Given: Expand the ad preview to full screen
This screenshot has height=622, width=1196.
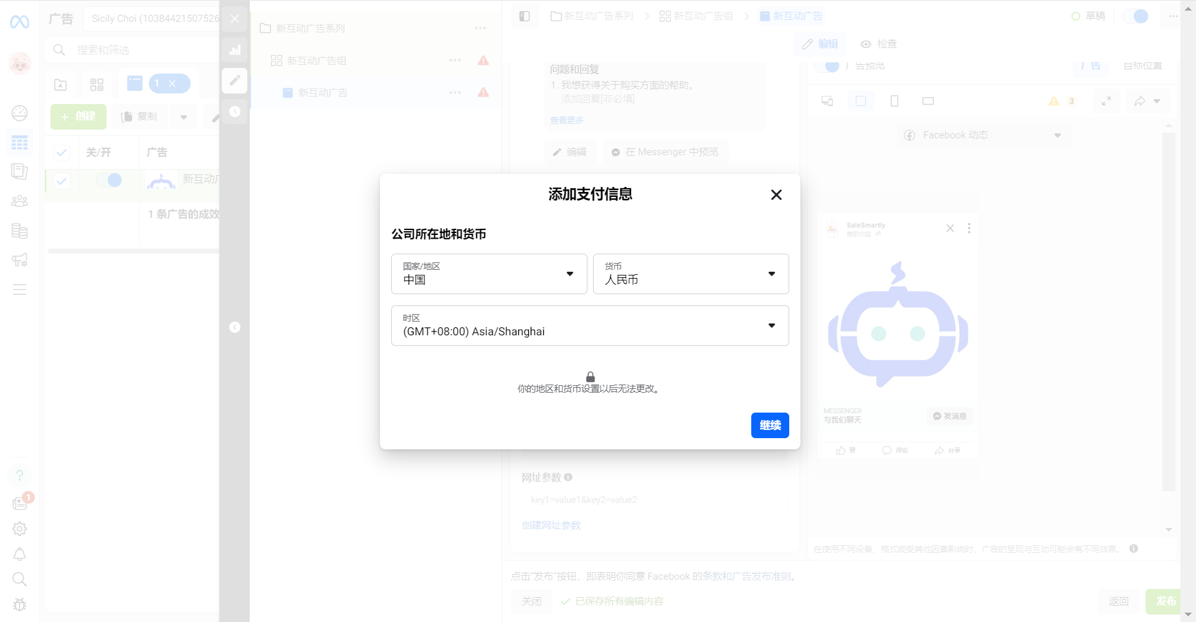Looking at the screenshot, I should point(1106,101).
